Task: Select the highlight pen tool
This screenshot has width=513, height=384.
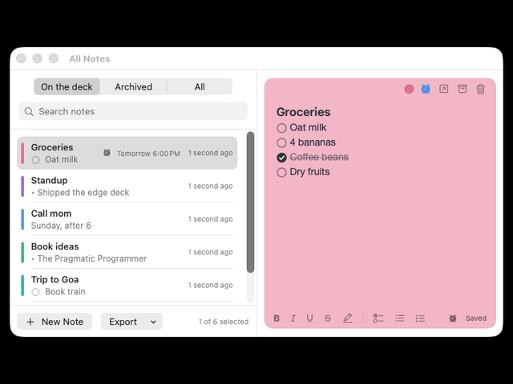Action: click(x=347, y=318)
